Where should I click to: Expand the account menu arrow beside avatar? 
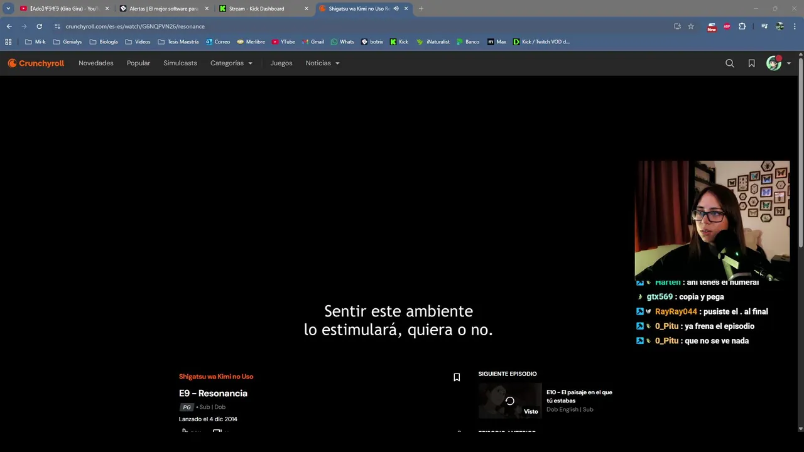pyautogui.click(x=789, y=63)
